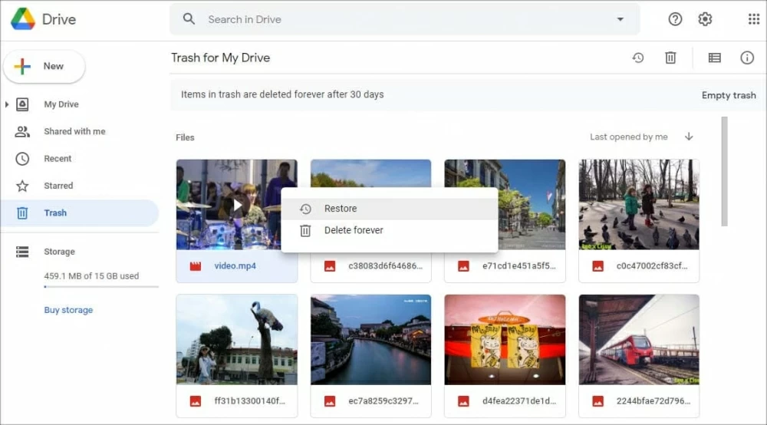Open the Help question mark icon

click(x=675, y=19)
